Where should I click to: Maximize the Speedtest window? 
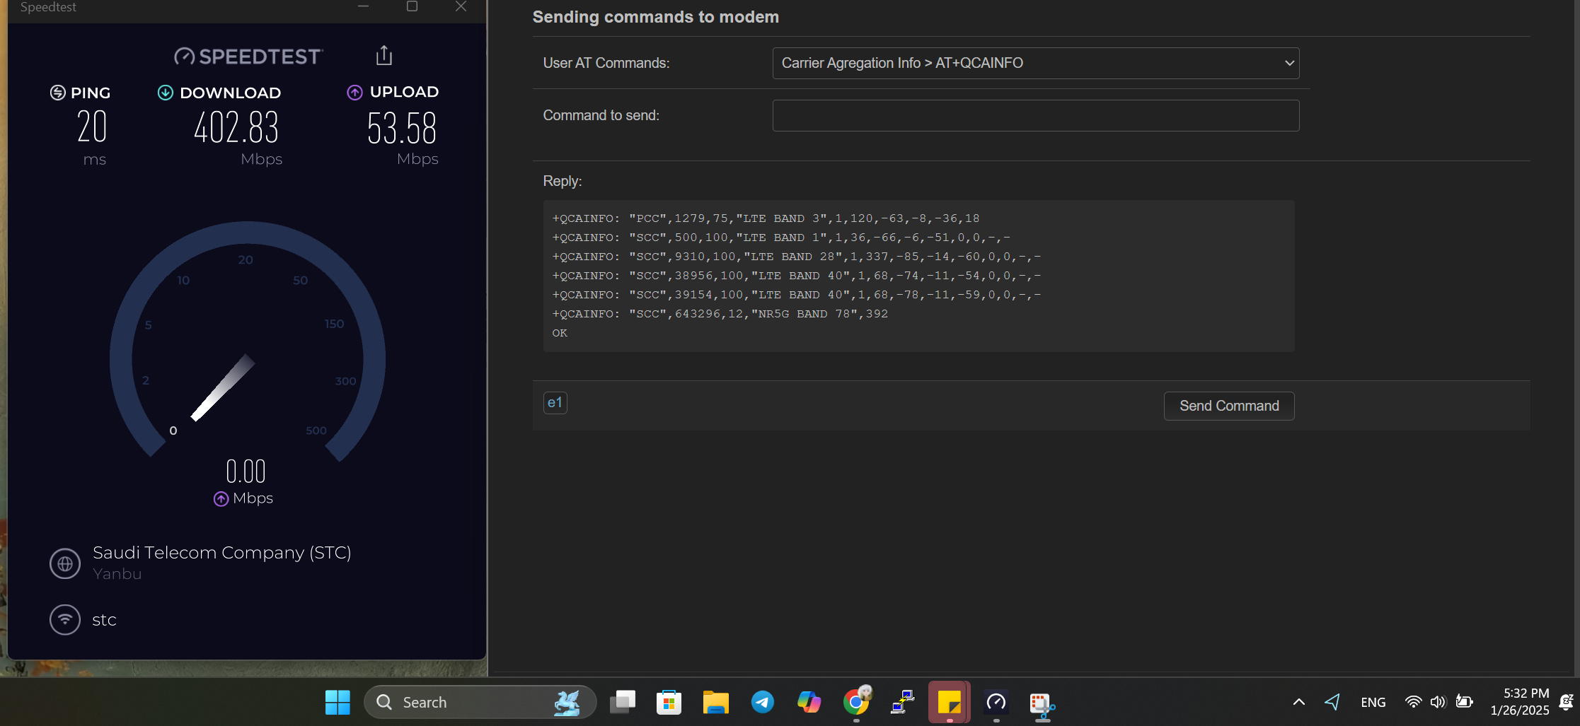click(412, 7)
